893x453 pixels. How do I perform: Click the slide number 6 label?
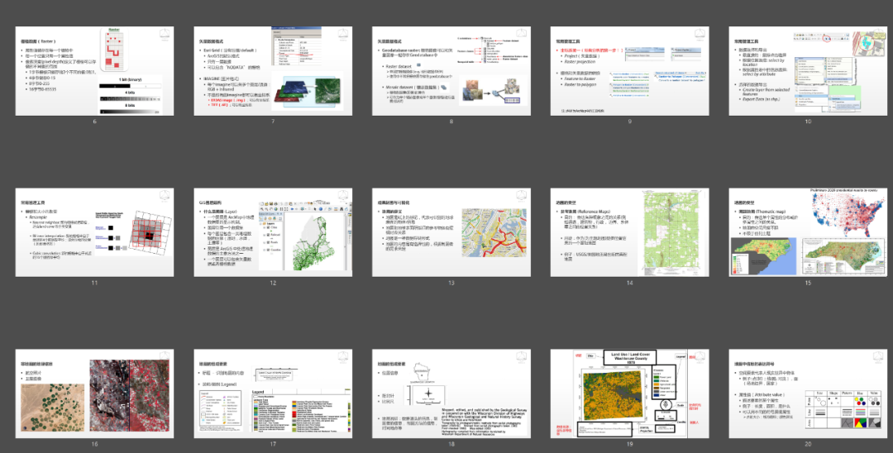coord(94,122)
